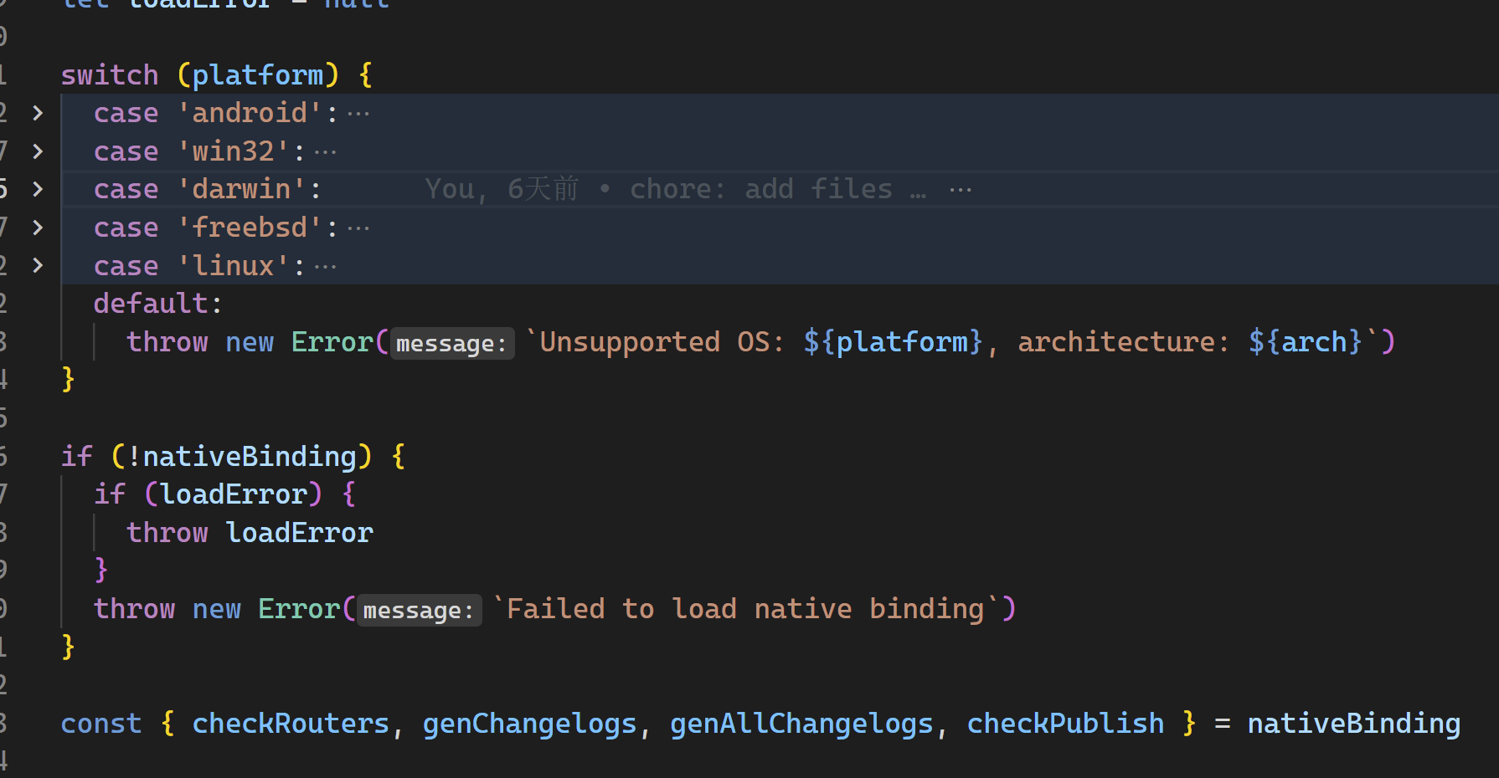Place cursor on 'switch' keyword

pyautogui.click(x=110, y=75)
